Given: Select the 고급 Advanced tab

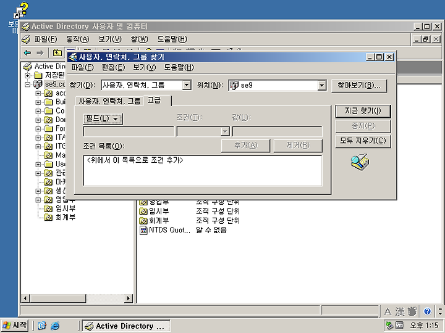Looking at the screenshot, I should coord(157,101).
